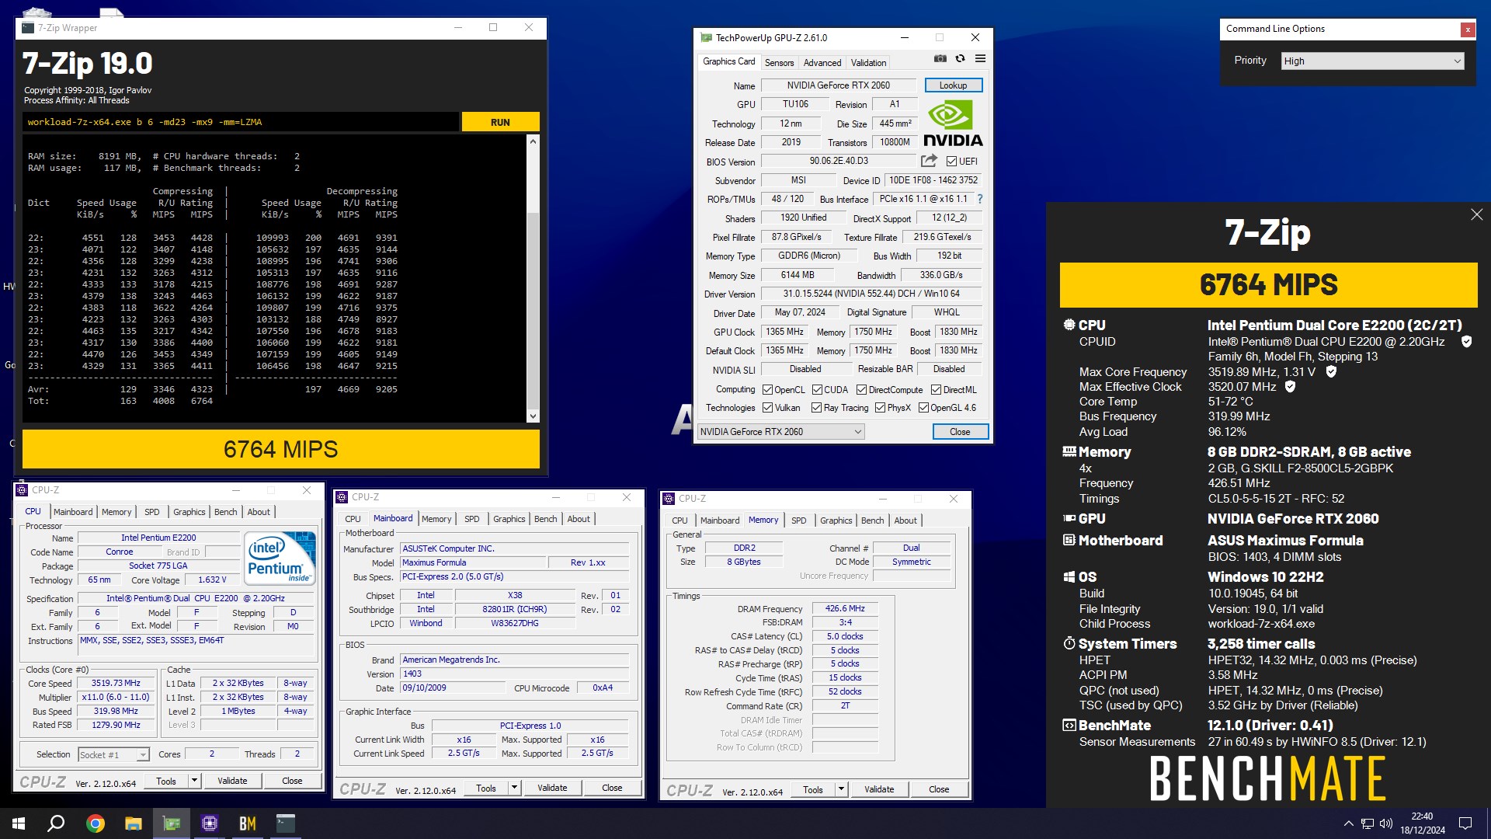Toggle the UEFI checkbox

point(951,162)
